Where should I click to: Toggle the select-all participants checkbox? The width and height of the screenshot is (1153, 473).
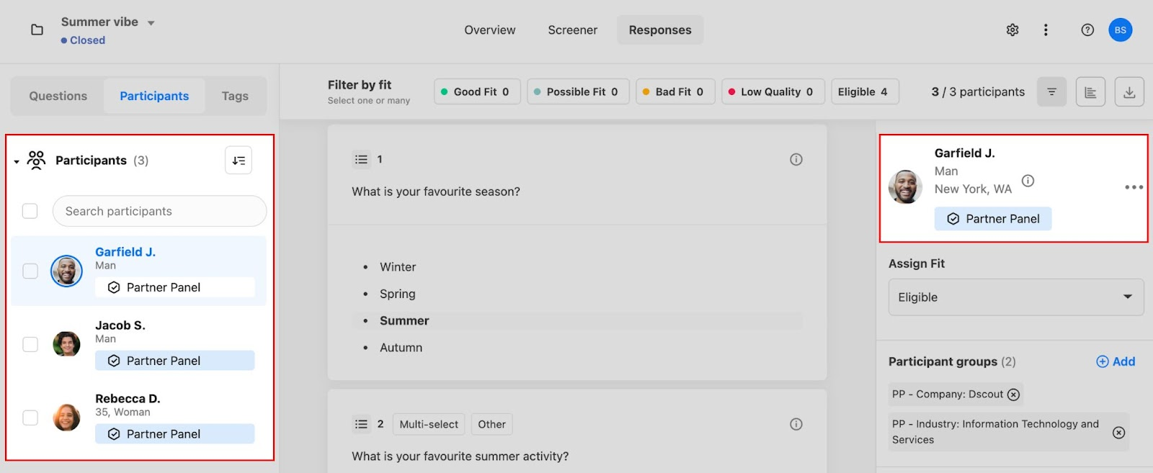(x=30, y=211)
